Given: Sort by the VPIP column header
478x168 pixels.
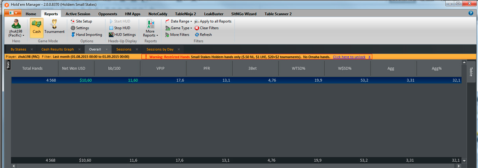Looking at the screenshot, I should pos(163,68).
